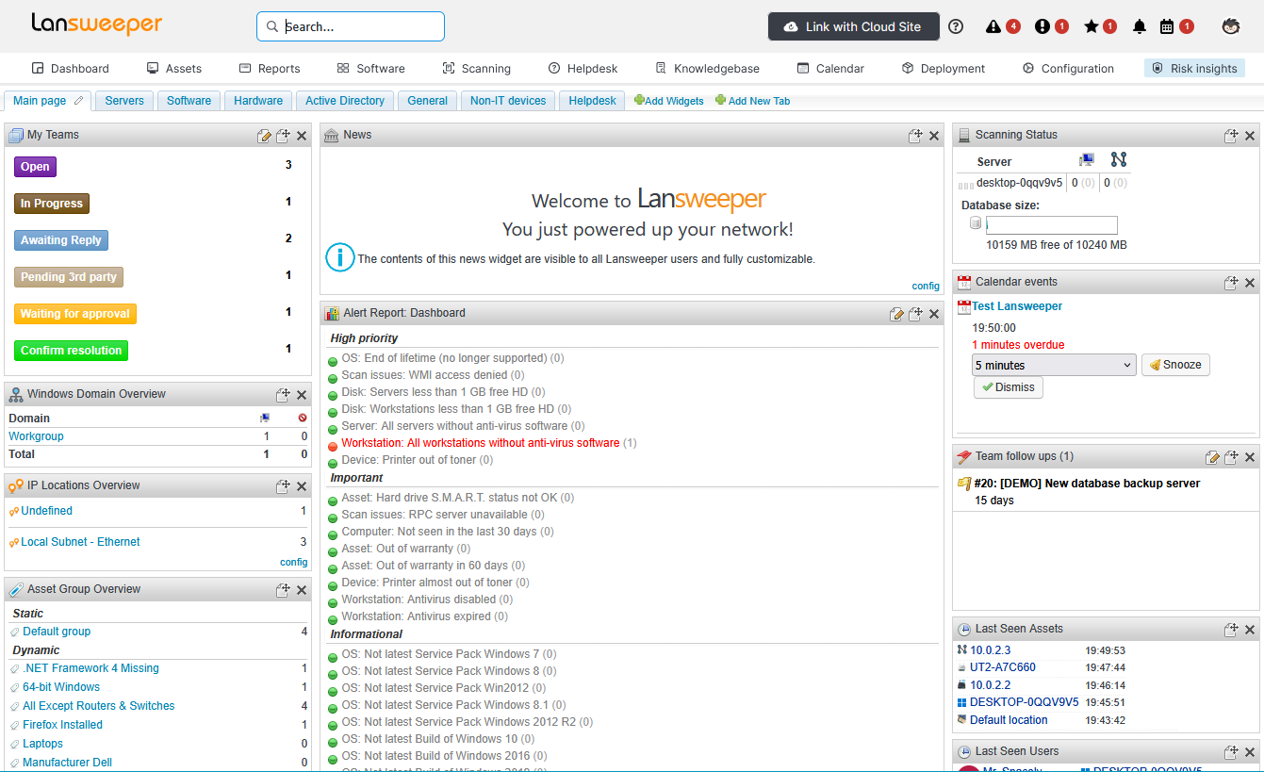The image size is (1264, 772).
Task: Click the Lansweeper logo in the header
Action: (96, 25)
